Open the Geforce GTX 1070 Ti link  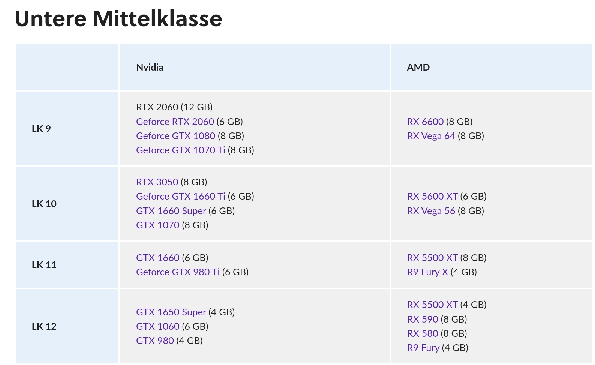[180, 150]
